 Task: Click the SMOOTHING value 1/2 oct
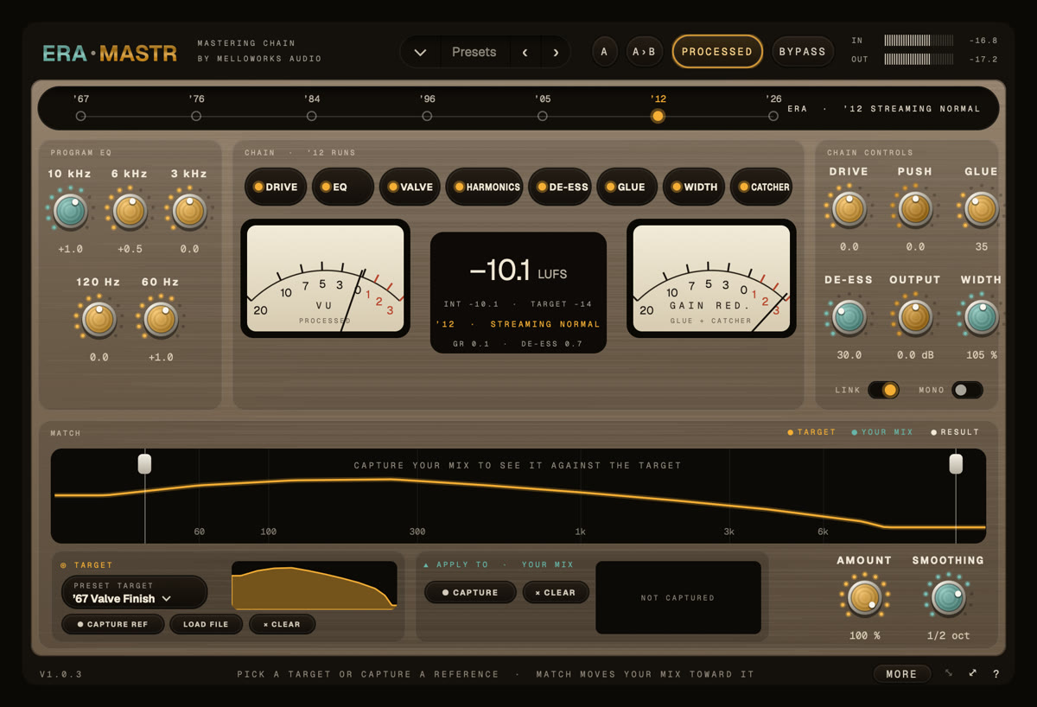(x=948, y=635)
